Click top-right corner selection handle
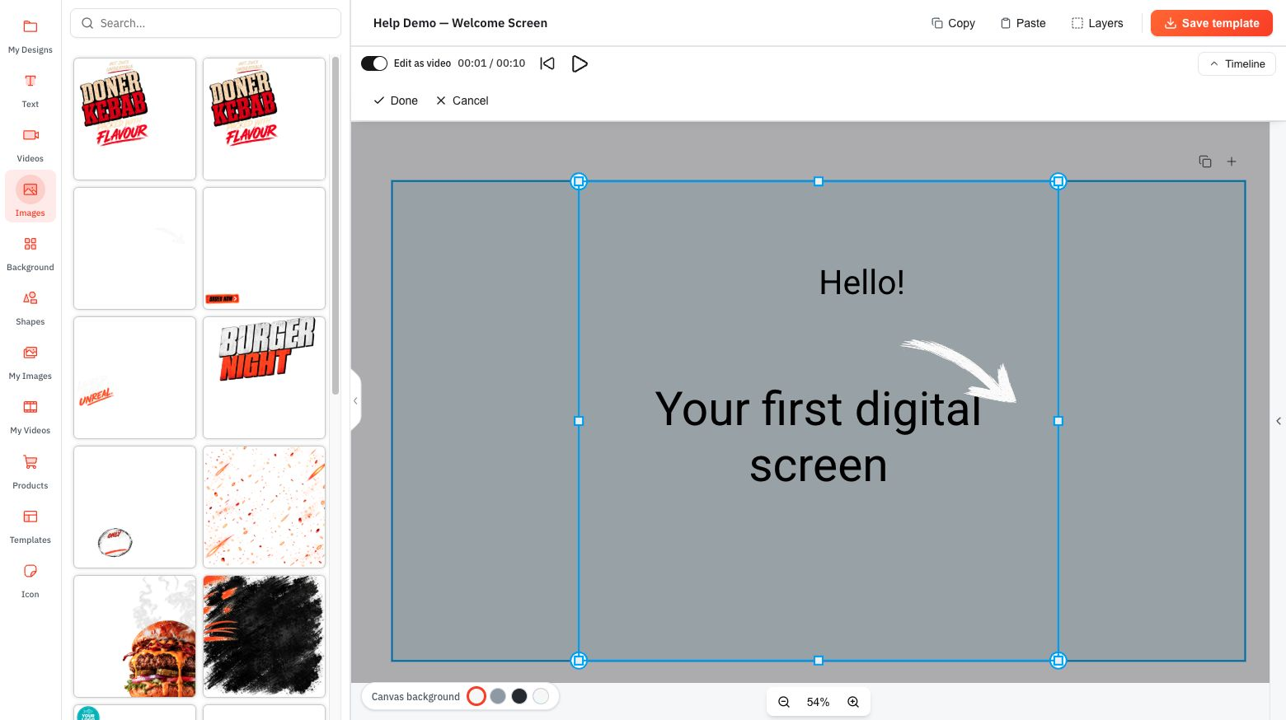 point(1058,181)
